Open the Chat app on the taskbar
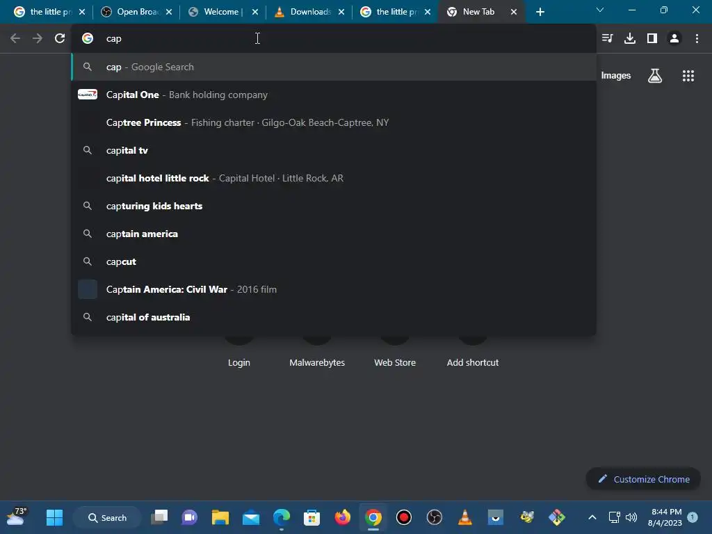This screenshot has height=534, width=712. point(190,517)
